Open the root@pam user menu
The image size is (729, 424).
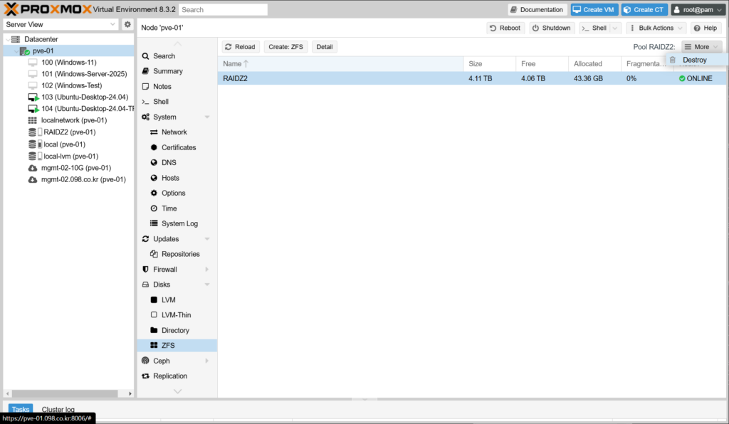tap(698, 10)
